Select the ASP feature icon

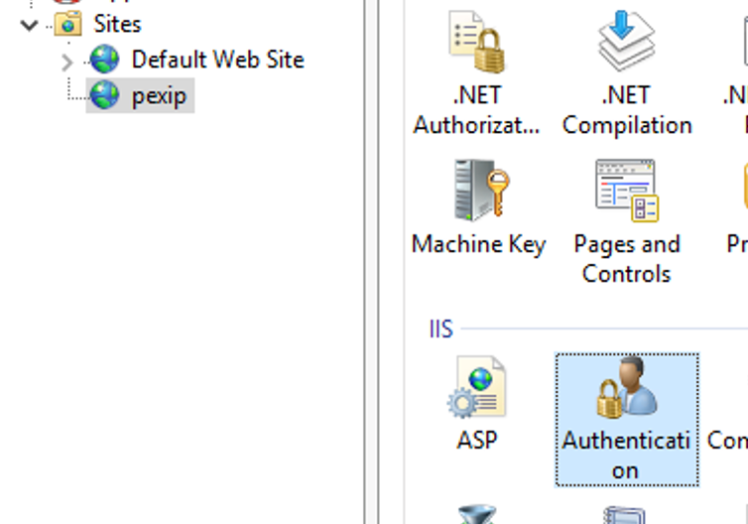pyautogui.click(x=477, y=388)
